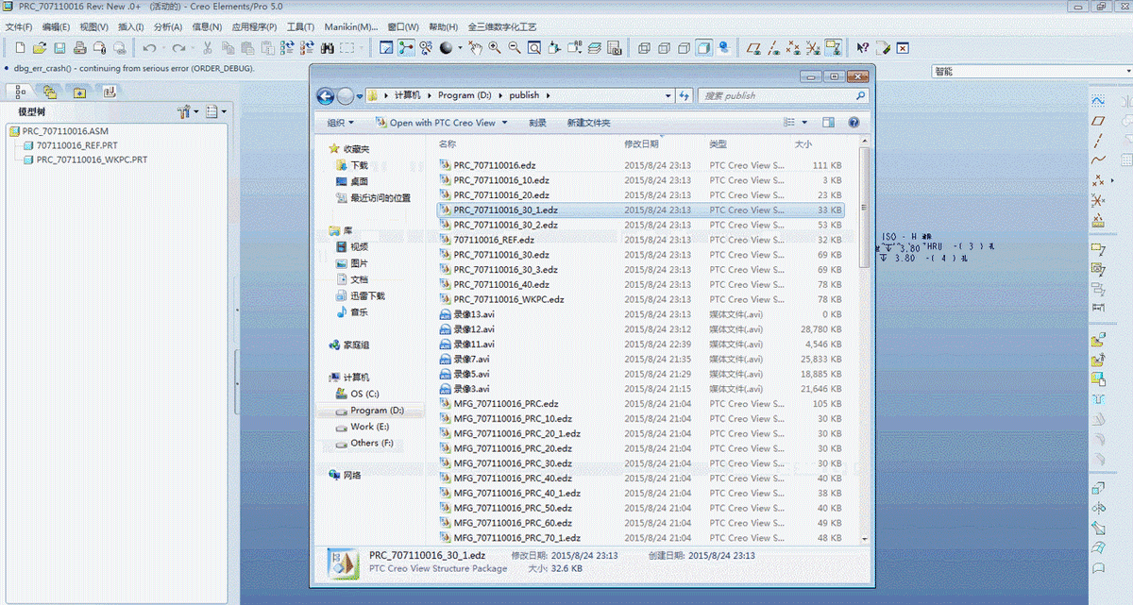The height and width of the screenshot is (605, 1133).
Task: Open the 文件(F) menu
Action: click(19, 26)
